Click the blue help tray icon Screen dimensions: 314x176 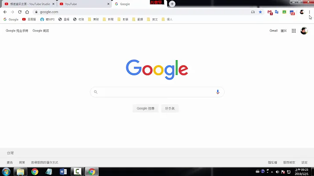coord(263,171)
